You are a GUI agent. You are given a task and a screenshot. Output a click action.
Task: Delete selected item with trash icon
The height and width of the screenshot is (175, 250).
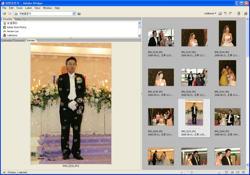(x=238, y=13)
